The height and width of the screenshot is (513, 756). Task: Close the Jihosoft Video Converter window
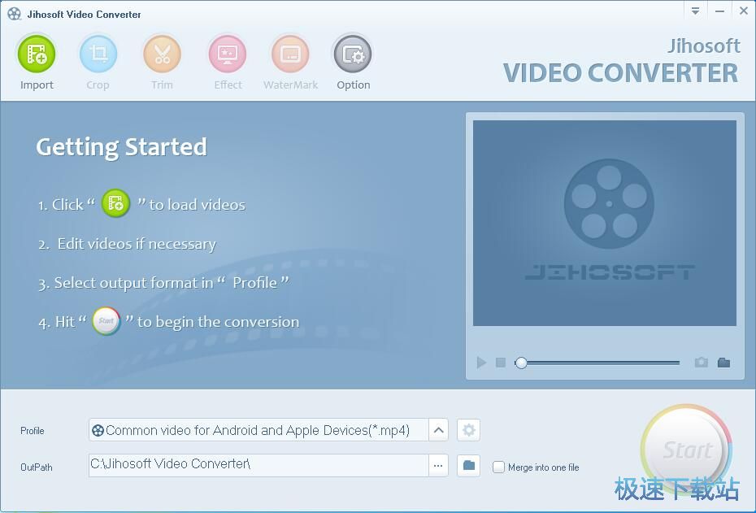(x=744, y=11)
